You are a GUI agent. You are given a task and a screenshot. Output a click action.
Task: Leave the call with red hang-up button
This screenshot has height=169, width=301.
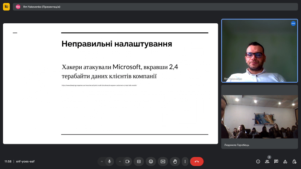[x=197, y=161]
